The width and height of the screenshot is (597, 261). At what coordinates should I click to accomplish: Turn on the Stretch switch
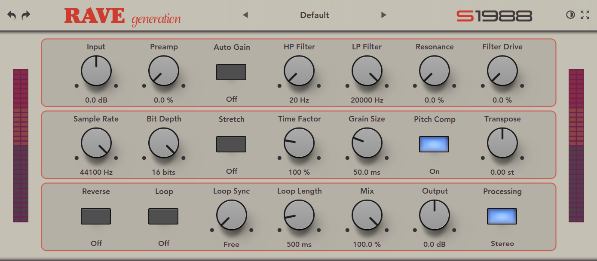pos(231,144)
